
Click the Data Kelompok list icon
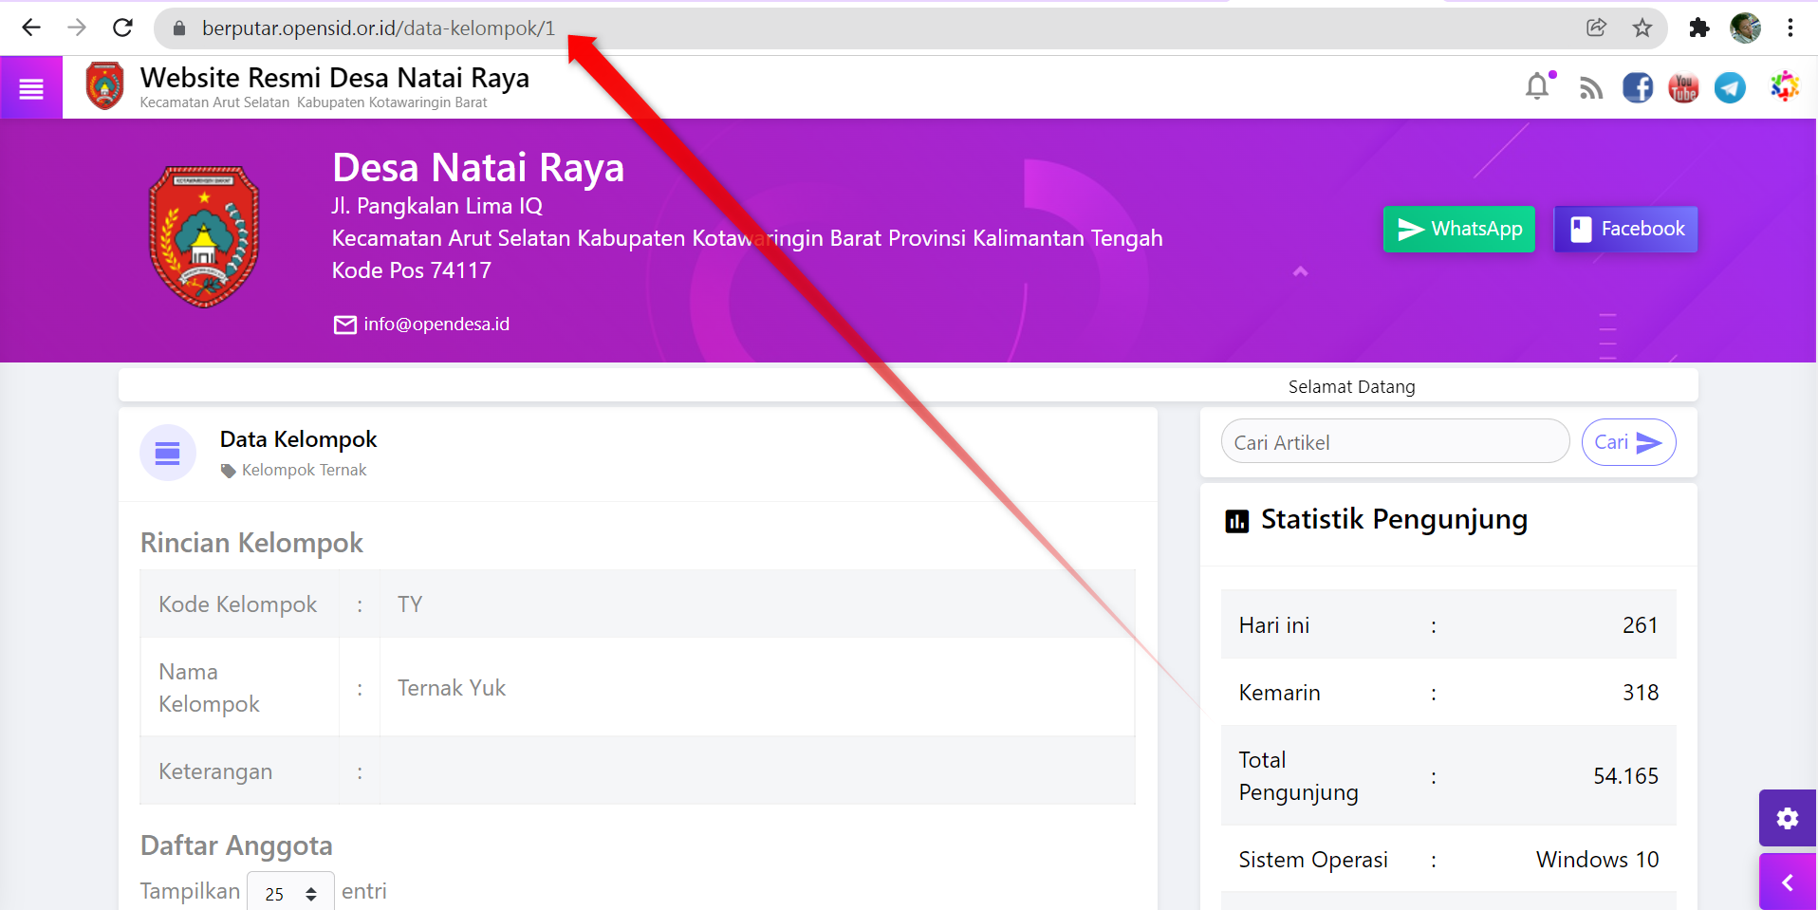pyautogui.click(x=168, y=453)
